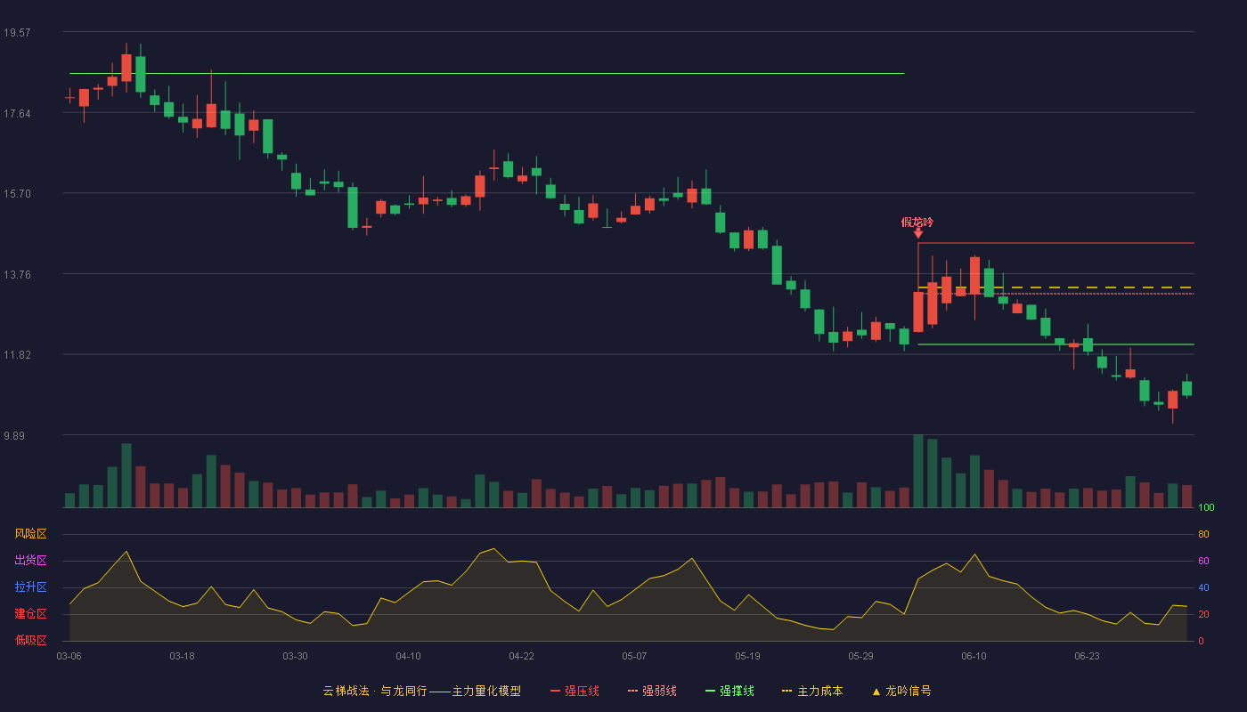Image resolution: width=1247 pixels, height=712 pixels.
Task: Click the 15.70 price axis label
Action: tap(17, 194)
